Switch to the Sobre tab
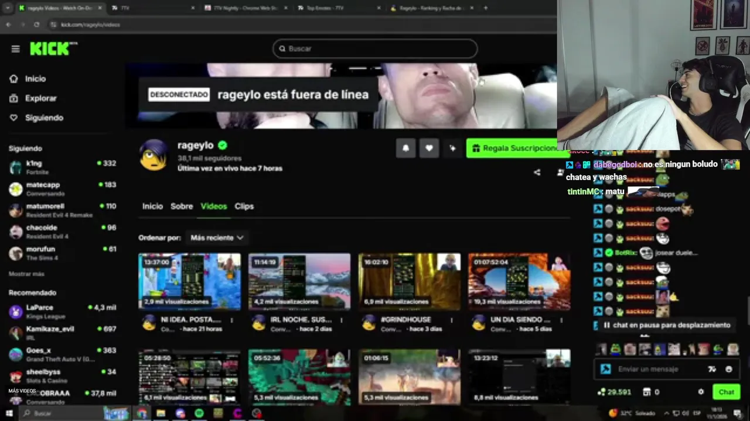 pyautogui.click(x=182, y=206)
